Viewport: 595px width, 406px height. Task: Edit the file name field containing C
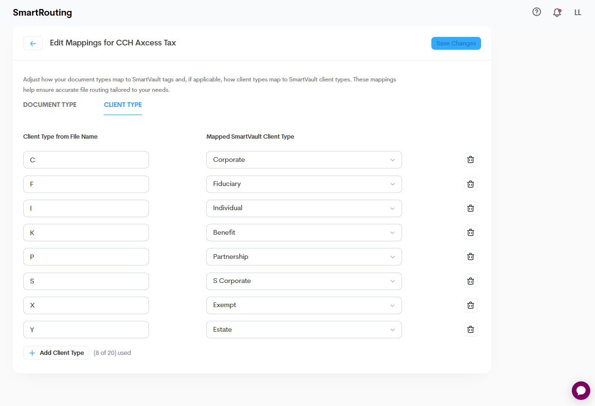(86, 160)
